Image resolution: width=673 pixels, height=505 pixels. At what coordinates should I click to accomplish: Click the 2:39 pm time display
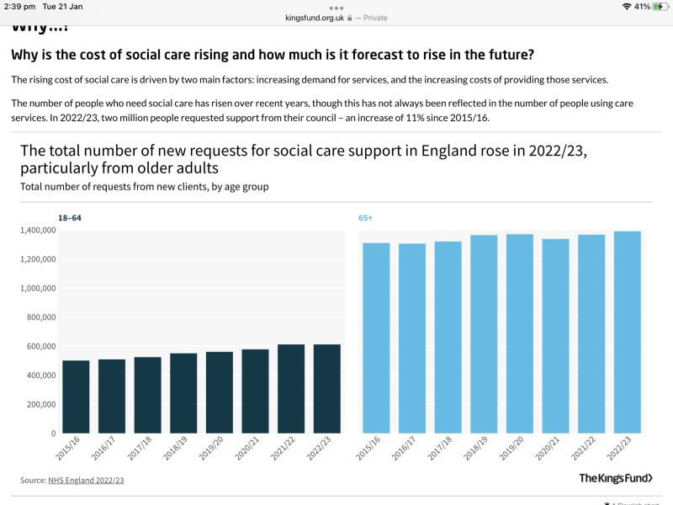20,6
